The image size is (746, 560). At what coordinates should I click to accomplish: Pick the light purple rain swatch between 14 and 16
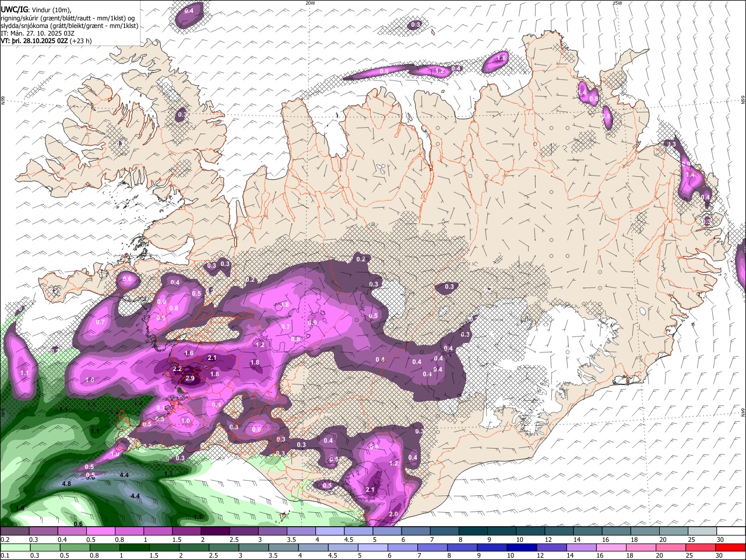[582, 547]
